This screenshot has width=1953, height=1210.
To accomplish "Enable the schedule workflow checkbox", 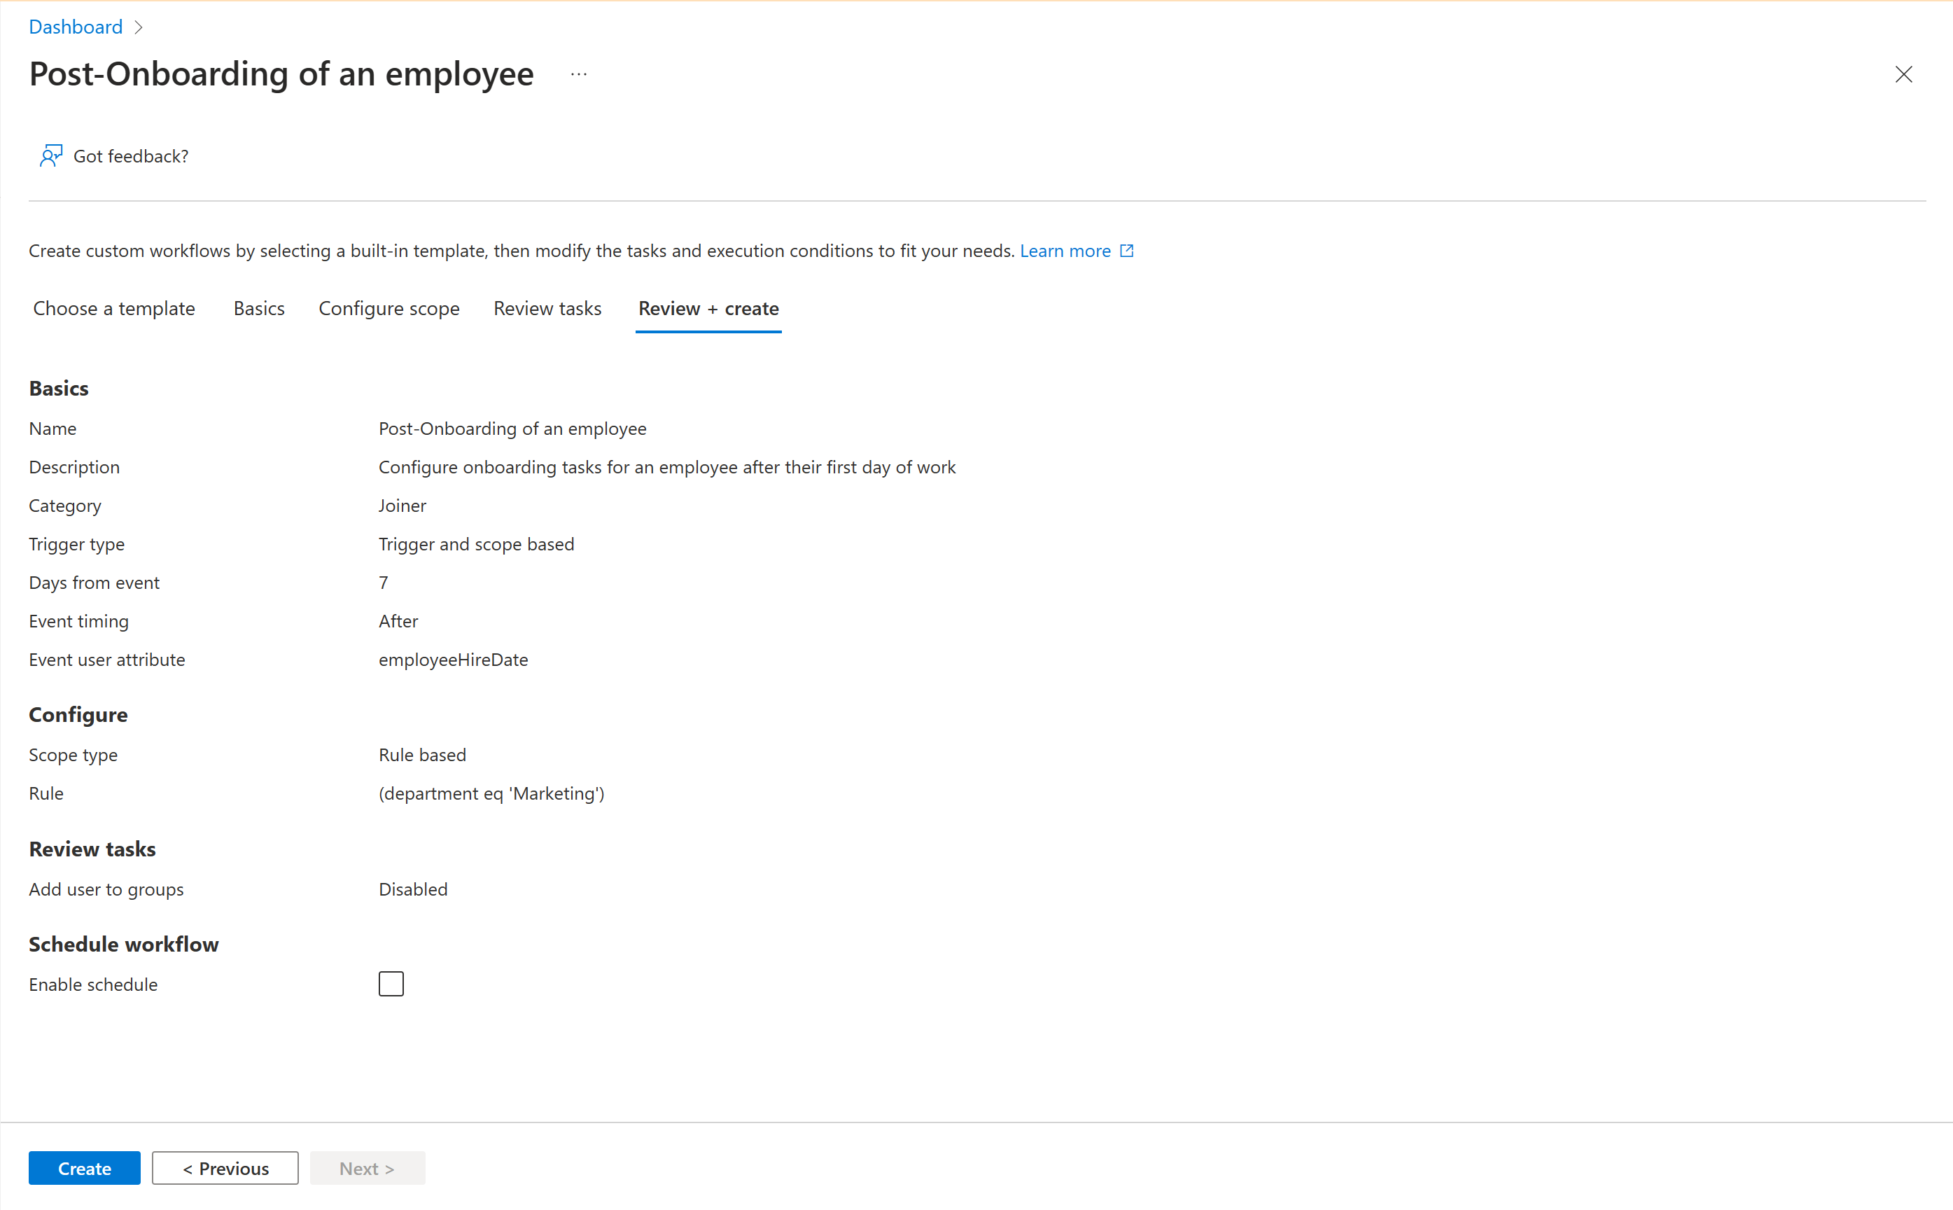I will [x=391, y=984].
